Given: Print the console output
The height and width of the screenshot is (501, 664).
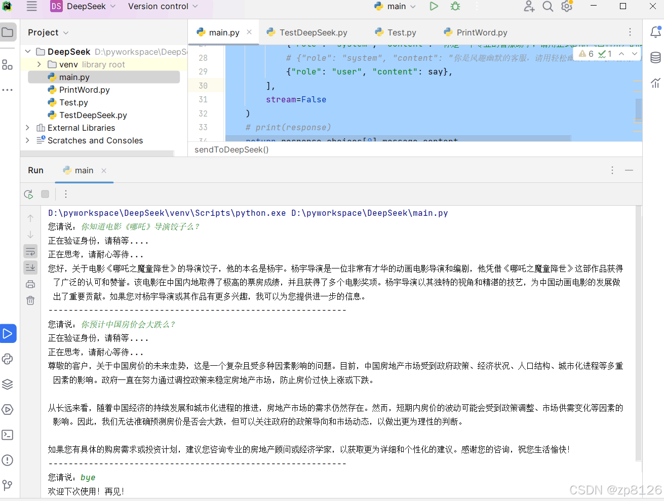Looking at the screenshot, I should (30, 284).
